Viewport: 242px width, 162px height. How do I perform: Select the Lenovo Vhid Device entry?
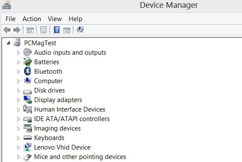click(62, 147)
